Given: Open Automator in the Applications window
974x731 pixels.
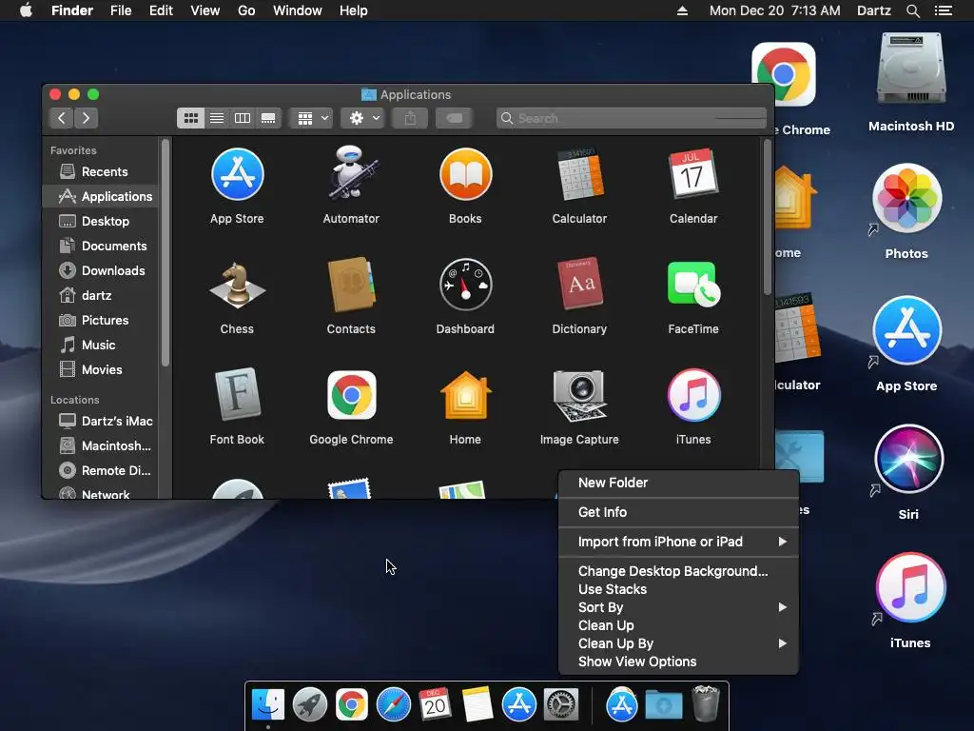Looking at the screenshot, I should 351,173.
